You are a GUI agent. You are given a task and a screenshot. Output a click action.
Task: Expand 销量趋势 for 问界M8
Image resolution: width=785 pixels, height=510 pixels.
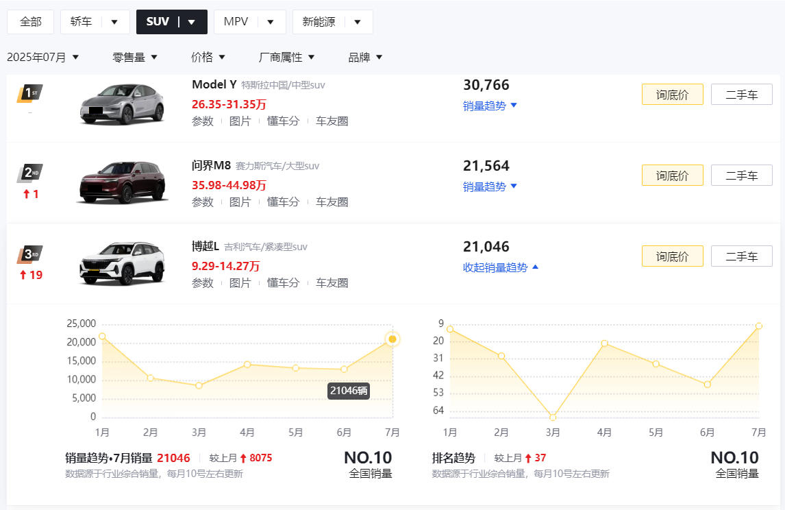pyautogui.click(x=490, y=187)
